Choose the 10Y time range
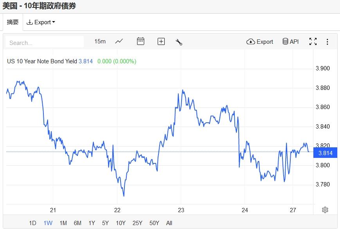The width and height of the screenshot is (340, 229). coord(121,223)
